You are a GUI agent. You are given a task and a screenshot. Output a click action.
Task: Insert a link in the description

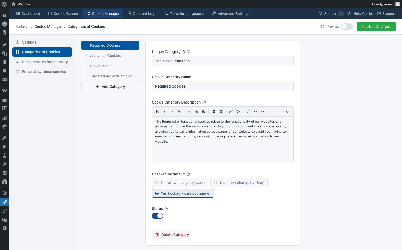tap(231, 111)
